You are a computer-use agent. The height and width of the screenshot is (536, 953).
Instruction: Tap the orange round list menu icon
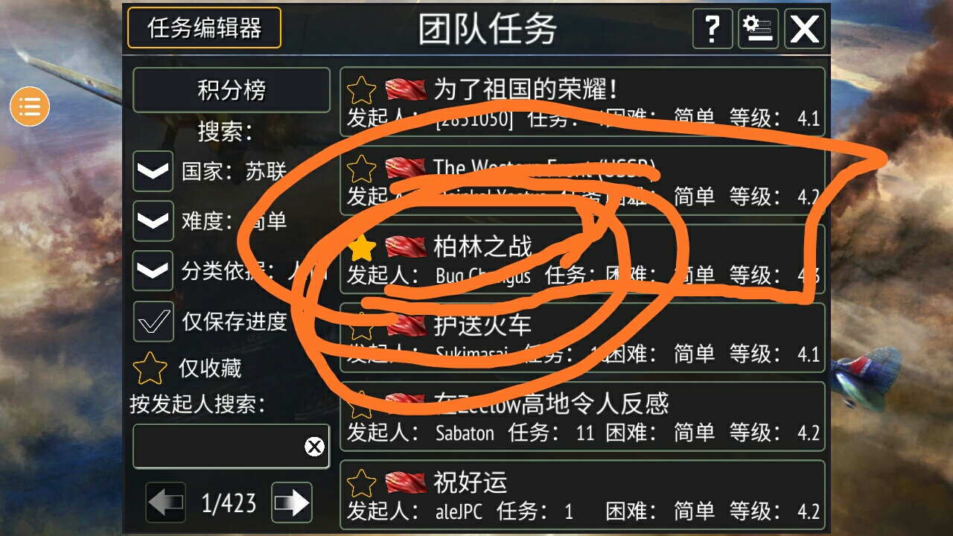point(29,106)
